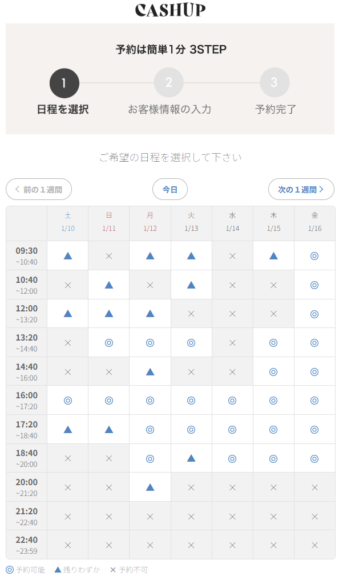This screenshot has height=580, width=343.
Task: Click step 1 circle 日程を選択
Action: (x=64, y=83)
